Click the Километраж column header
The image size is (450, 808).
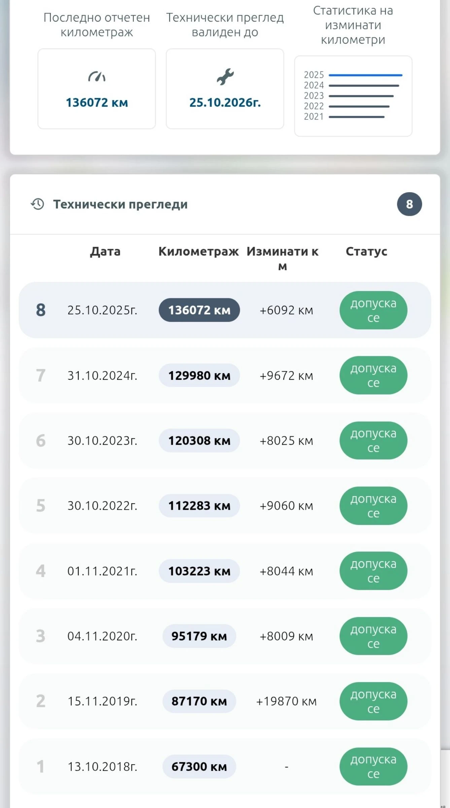199,251
